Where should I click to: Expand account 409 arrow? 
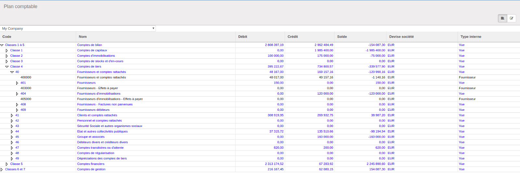click(x=17, y=110)
